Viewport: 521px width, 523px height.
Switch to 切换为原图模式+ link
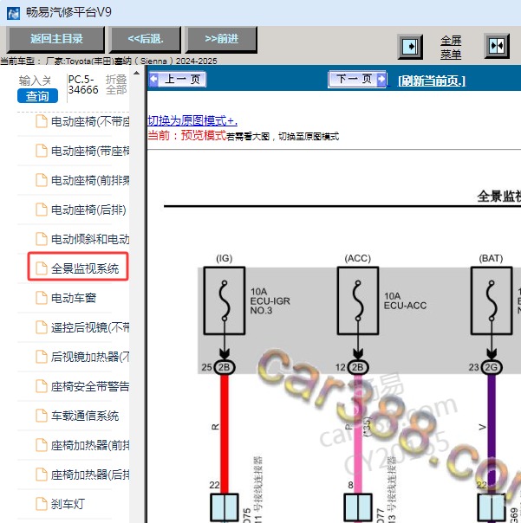192,120
